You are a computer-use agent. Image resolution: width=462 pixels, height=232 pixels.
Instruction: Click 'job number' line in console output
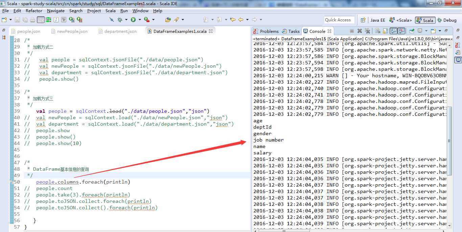point(269,140)
